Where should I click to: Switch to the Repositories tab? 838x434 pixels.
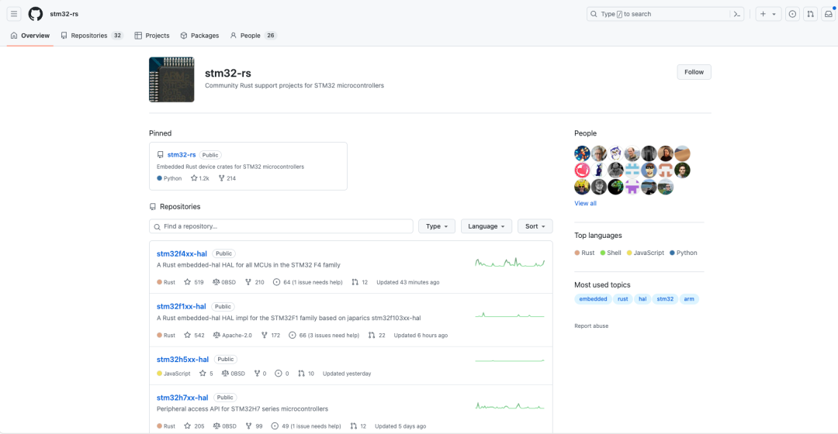(92, 36)
